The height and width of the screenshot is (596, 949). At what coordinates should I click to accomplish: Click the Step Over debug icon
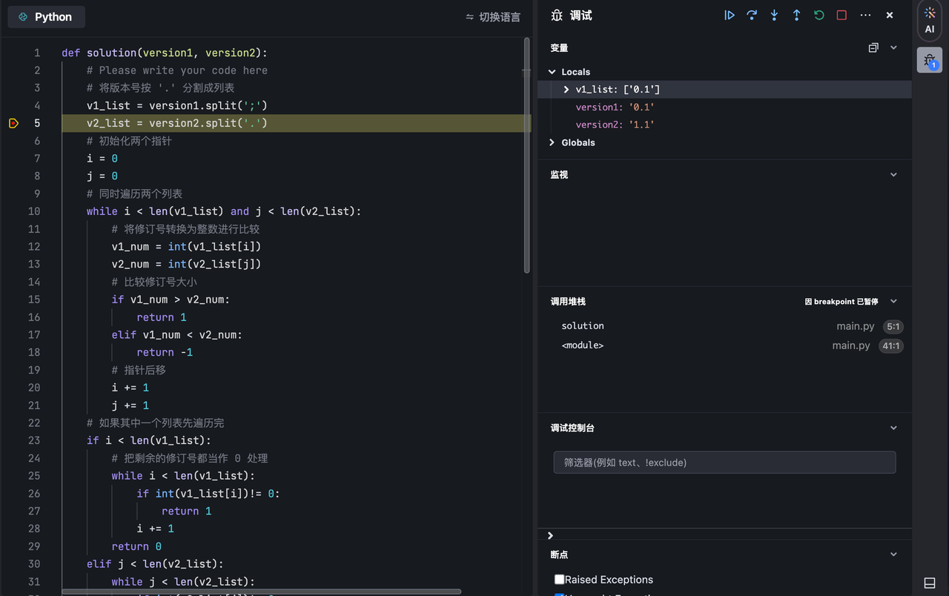pyautogui.click(x=752, y=16)
